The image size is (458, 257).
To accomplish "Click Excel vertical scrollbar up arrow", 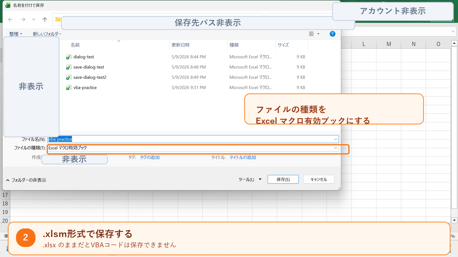I will tap(454, 43).
